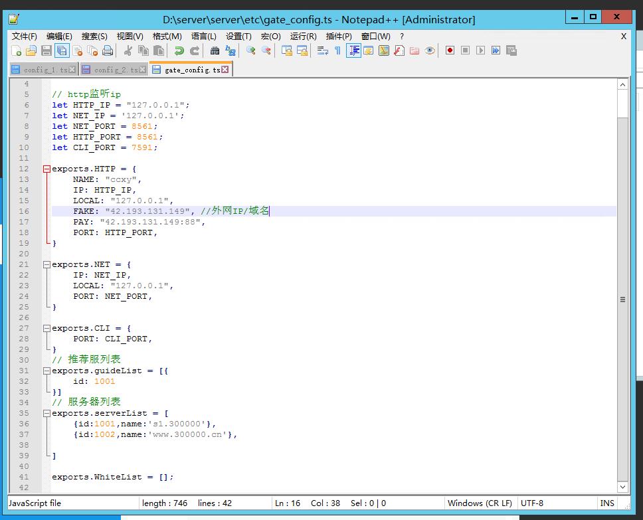Image resolution: width=643 pixels, height=520 pixels.
Task: Click the Zoom In toolbar icon
Action: 250,50
